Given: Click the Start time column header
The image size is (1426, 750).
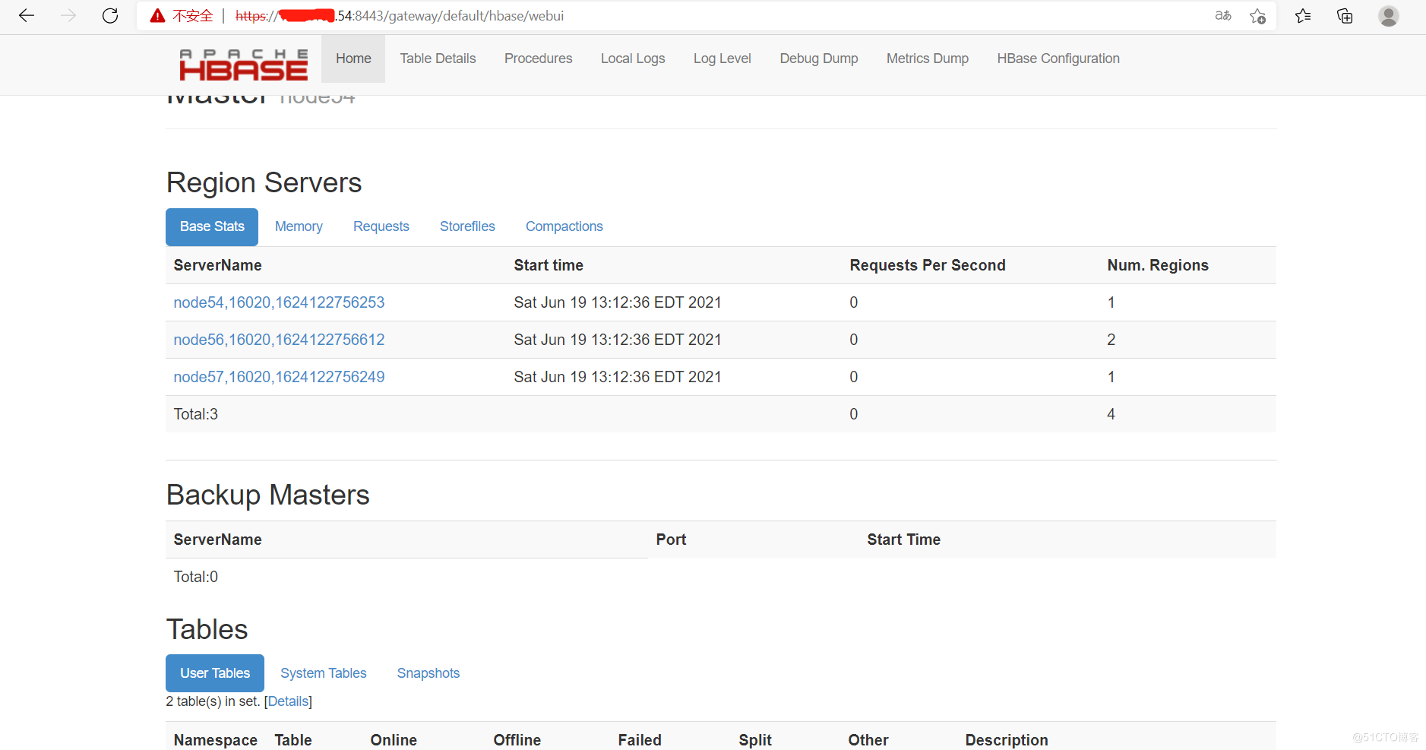Looking at the screenshot, I should tap(549, 265).
